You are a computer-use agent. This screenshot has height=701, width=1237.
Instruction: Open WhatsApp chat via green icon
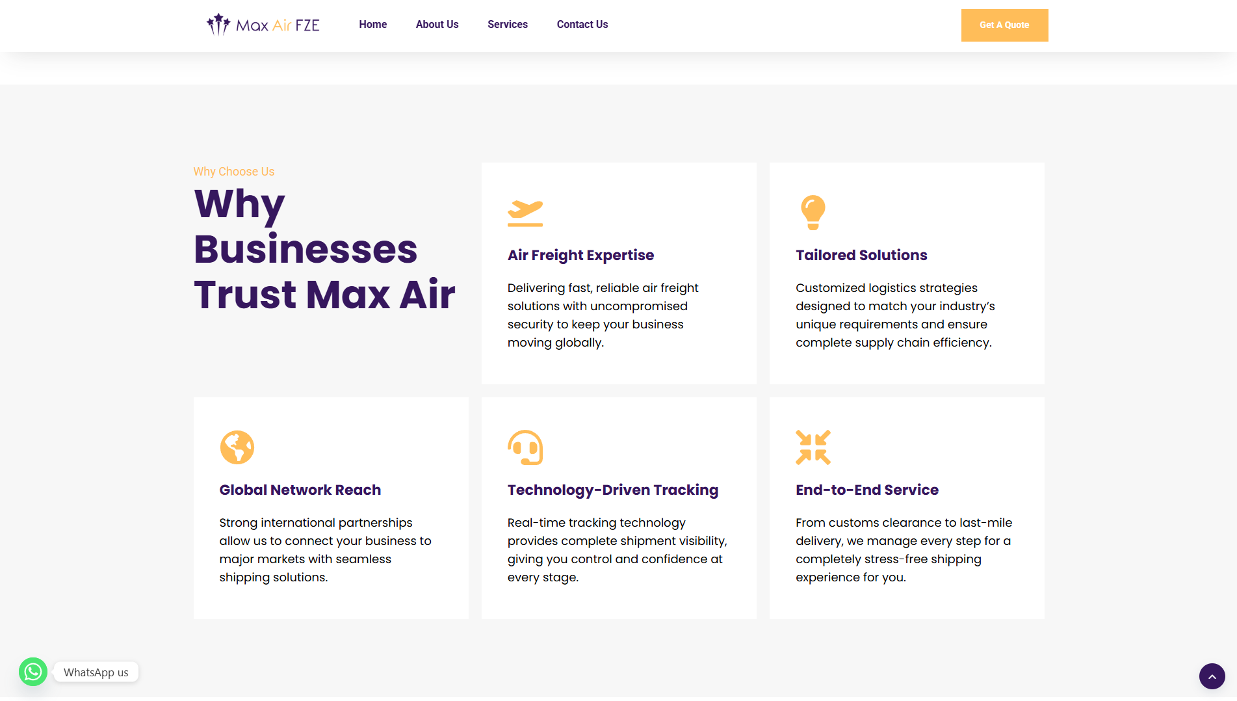(33, 672)
